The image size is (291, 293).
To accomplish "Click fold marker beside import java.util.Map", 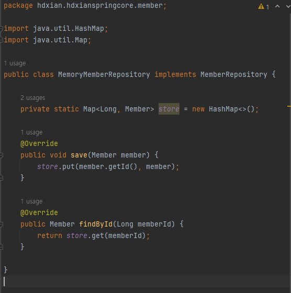I will tap(1, 40).
